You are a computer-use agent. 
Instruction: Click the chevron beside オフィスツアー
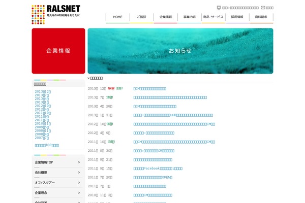tap(79, 182)
